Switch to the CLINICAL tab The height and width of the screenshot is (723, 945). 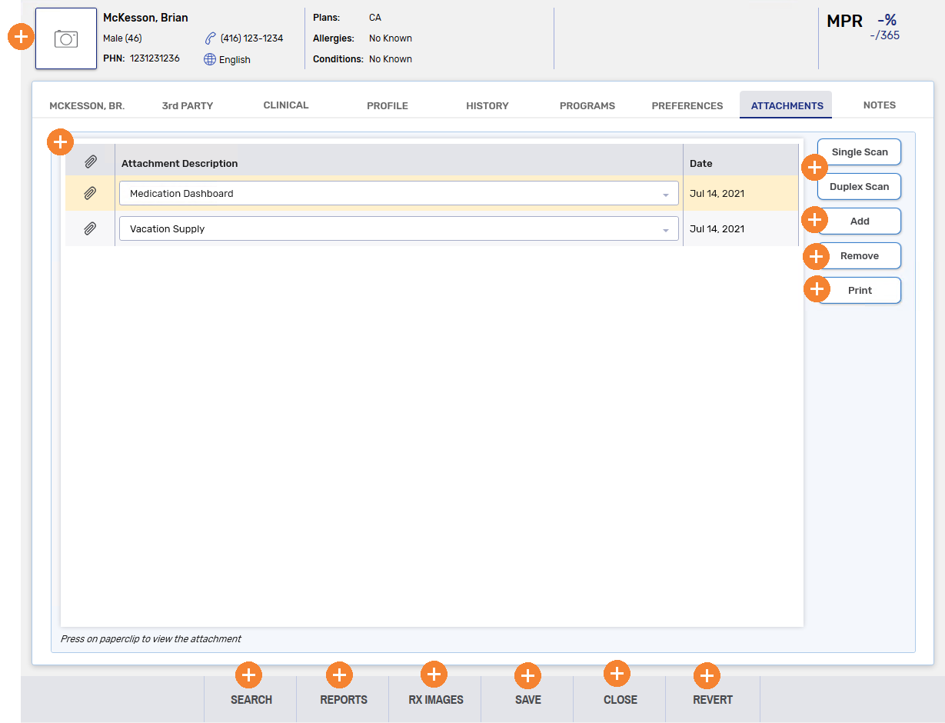(x=286, y=105)
